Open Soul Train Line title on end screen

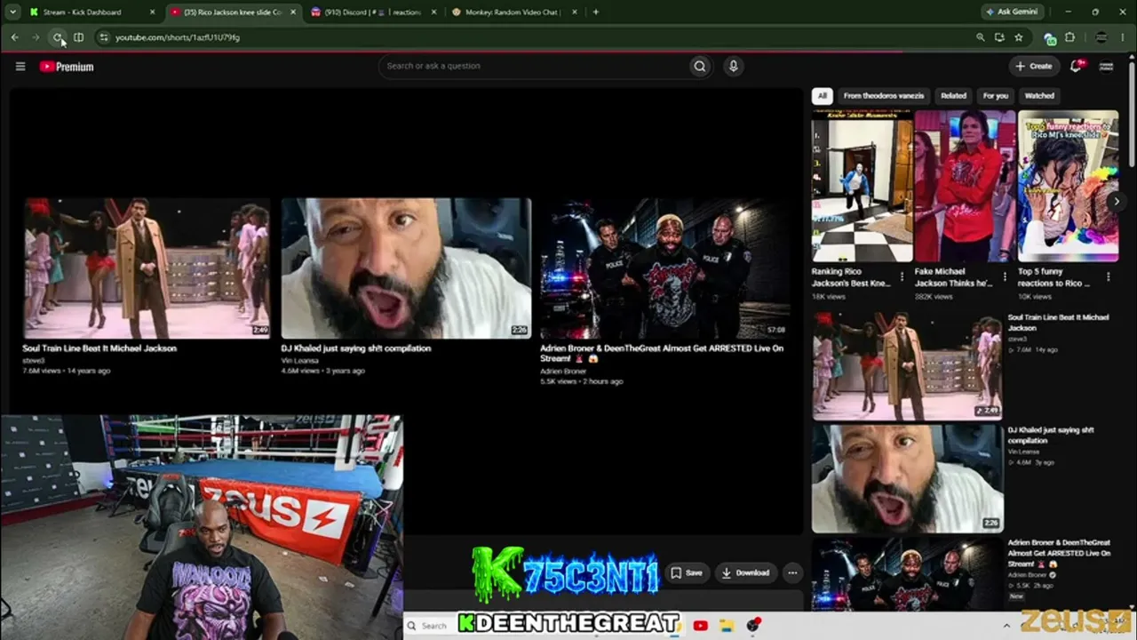coord(99,348)
